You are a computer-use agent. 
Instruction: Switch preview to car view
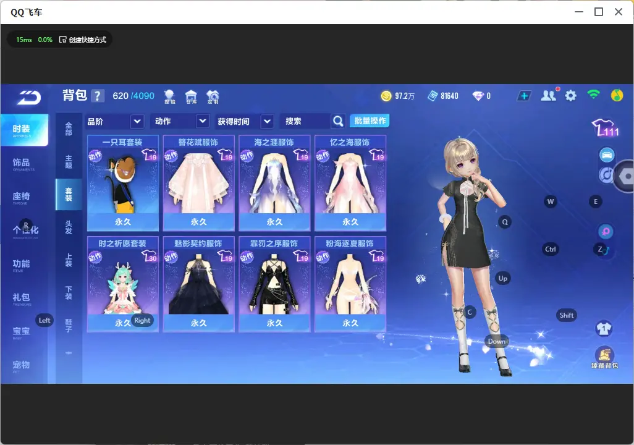tap(607, 155)
